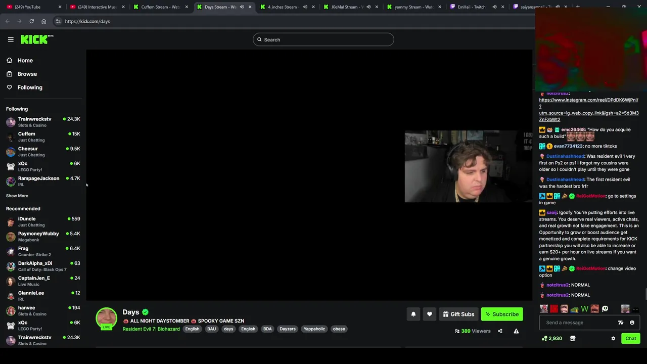Viewport: 647px width, 364px height.
Task: Open the chat shop icon
Action: tap(573, 338)
